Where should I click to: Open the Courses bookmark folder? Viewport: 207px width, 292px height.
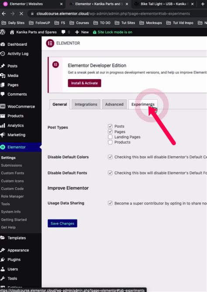coord(79,23)
